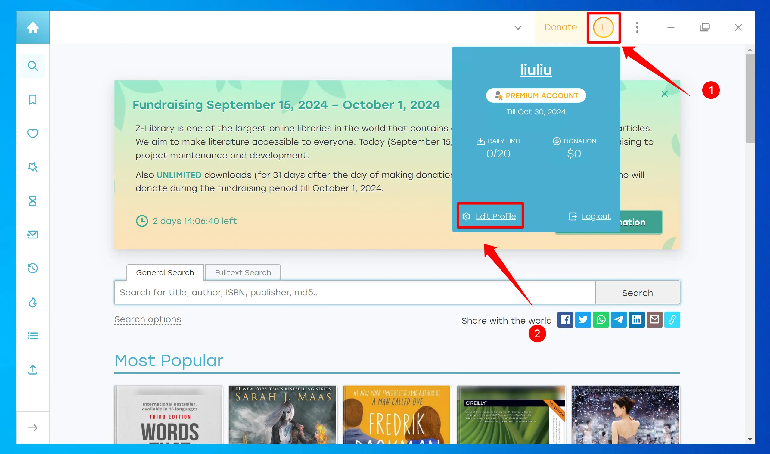Share via email envelope icon

(x=654, y=320)
